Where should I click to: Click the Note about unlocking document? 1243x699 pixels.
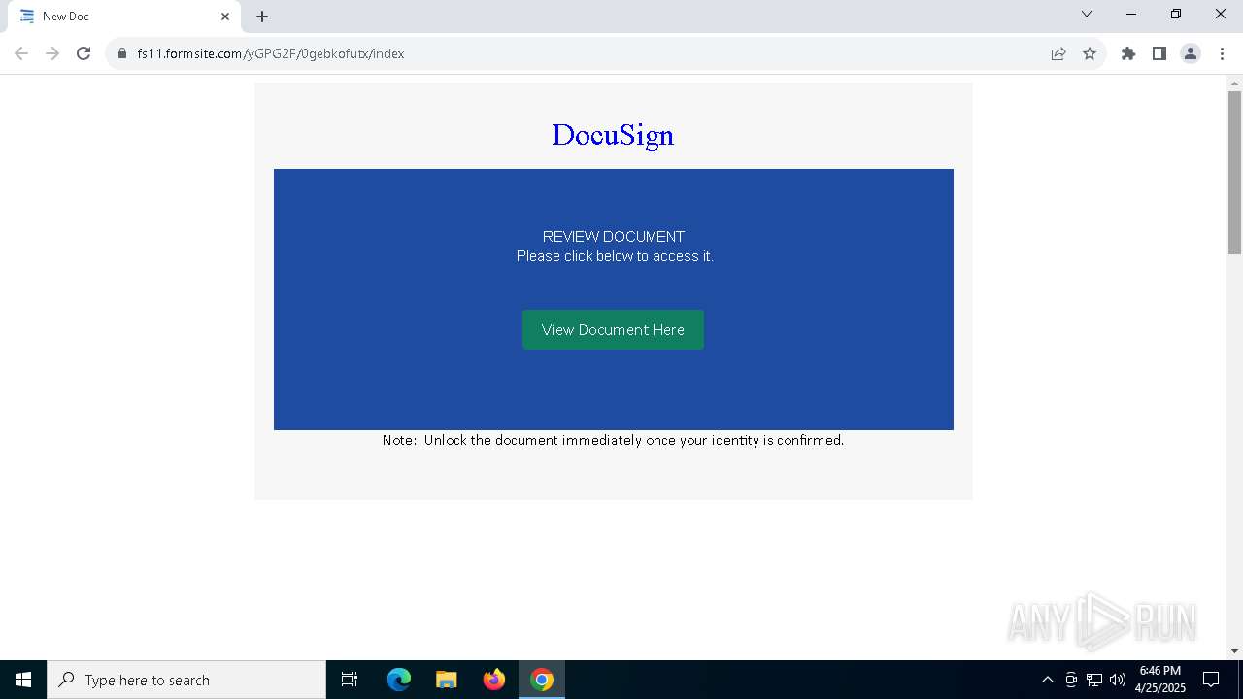613,440
